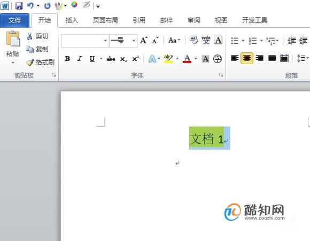Screen dimensions: 310x241
Task: Apply the red font color A swatch
Action: 187,59
